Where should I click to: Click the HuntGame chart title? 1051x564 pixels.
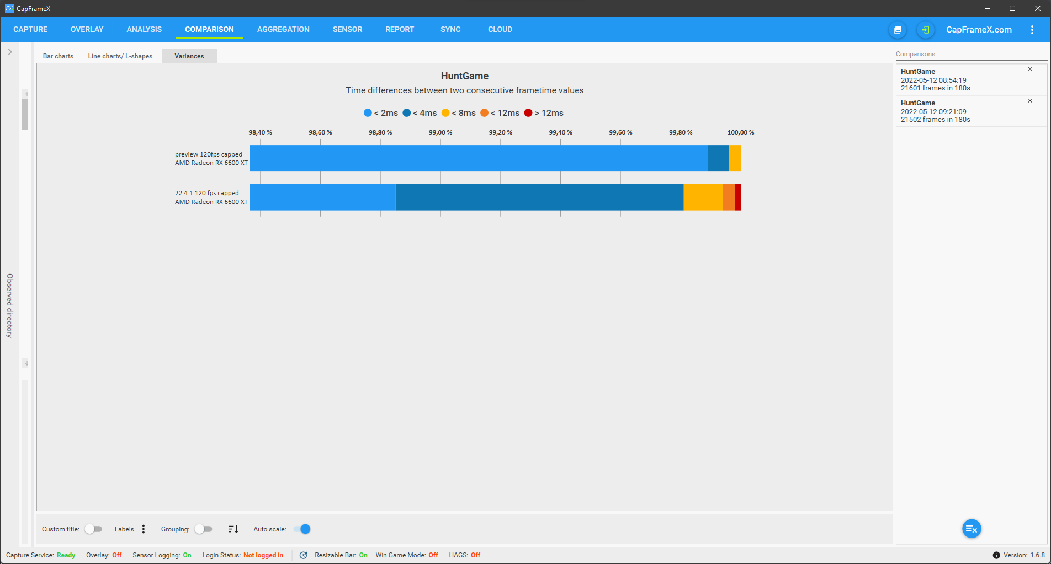tap(465, 76)
